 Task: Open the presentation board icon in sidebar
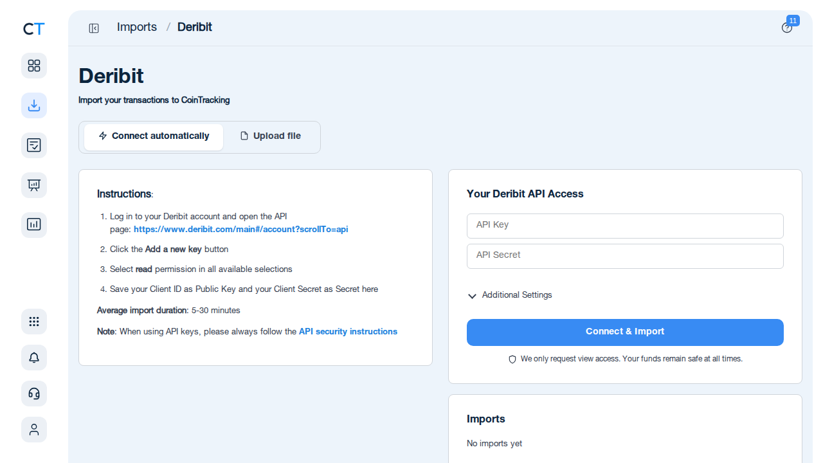click(x=34, y=185)
